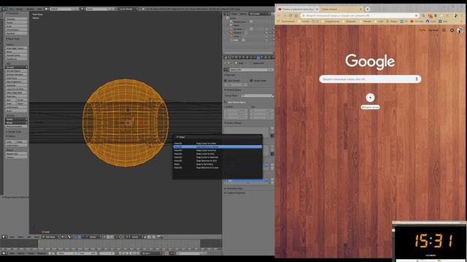Open the Blender Render engine dropdown

coord(128,9)
